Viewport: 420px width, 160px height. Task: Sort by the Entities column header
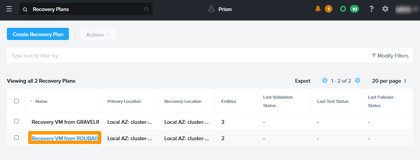click(228, 101)
